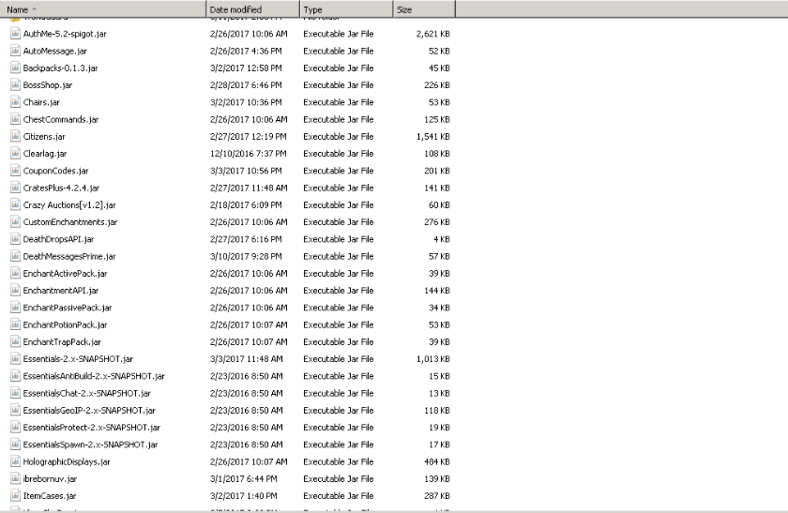Select the file name BossShop.jar

tap(48, 85)
